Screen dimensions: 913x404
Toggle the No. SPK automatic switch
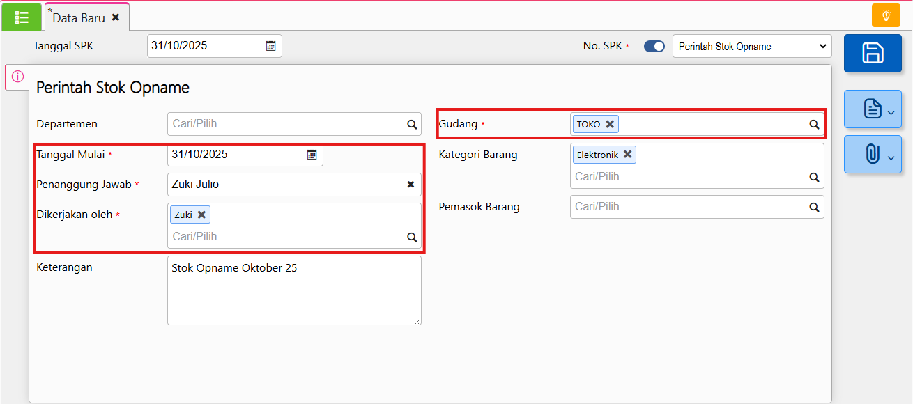pos(654,47)
